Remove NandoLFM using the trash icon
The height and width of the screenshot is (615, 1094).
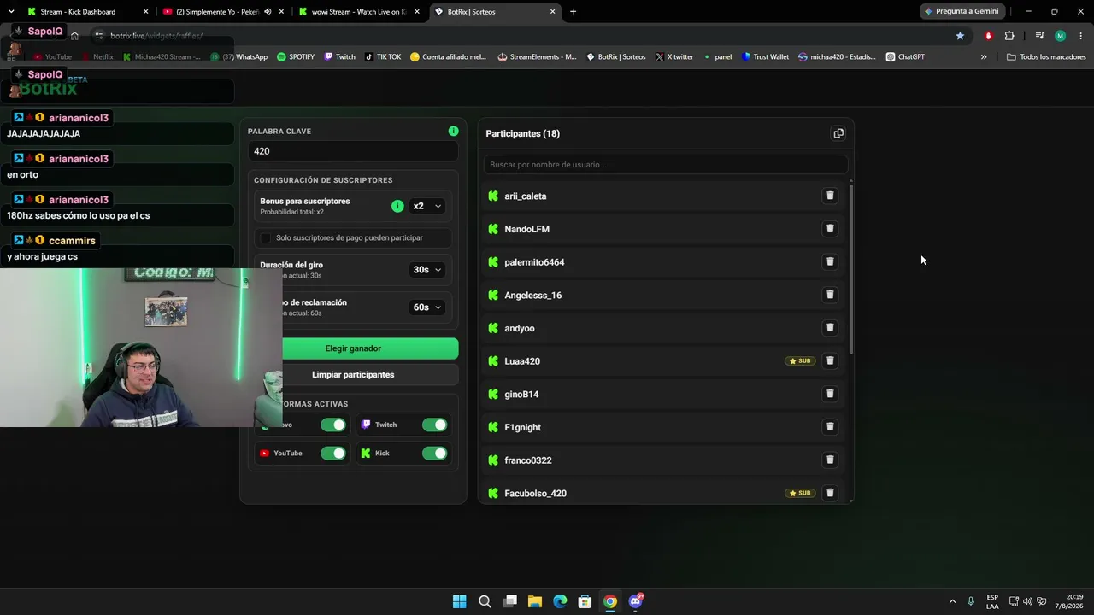pyautogui.click(x=830, y=229)
